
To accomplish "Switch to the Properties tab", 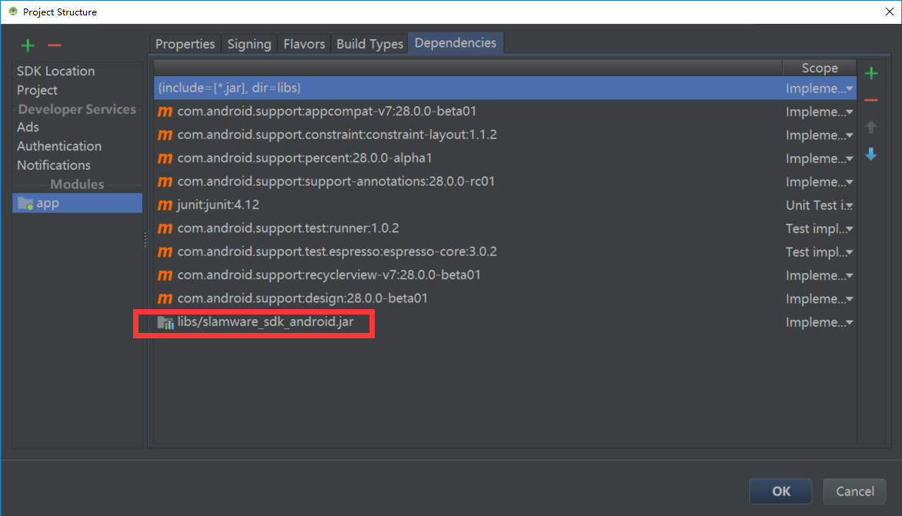I will (x=185, y=45).
